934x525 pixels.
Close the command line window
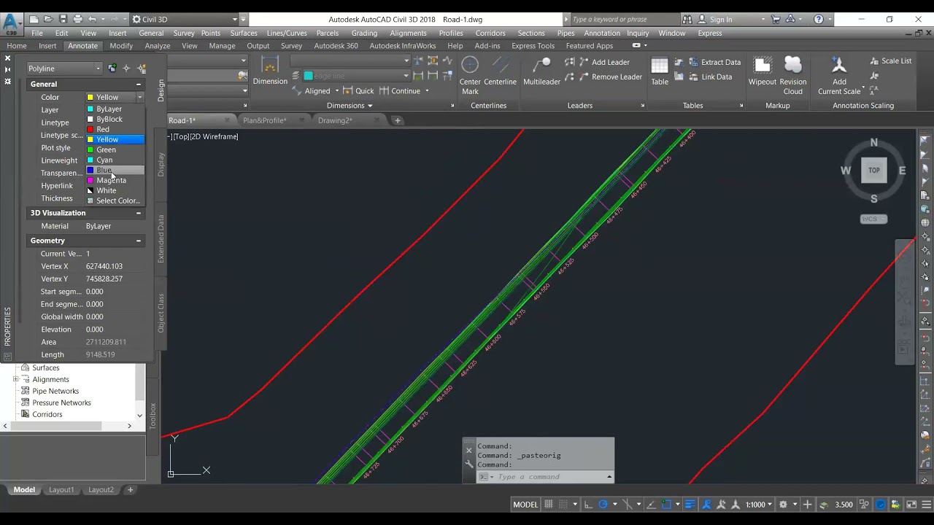tap(469, 451)
